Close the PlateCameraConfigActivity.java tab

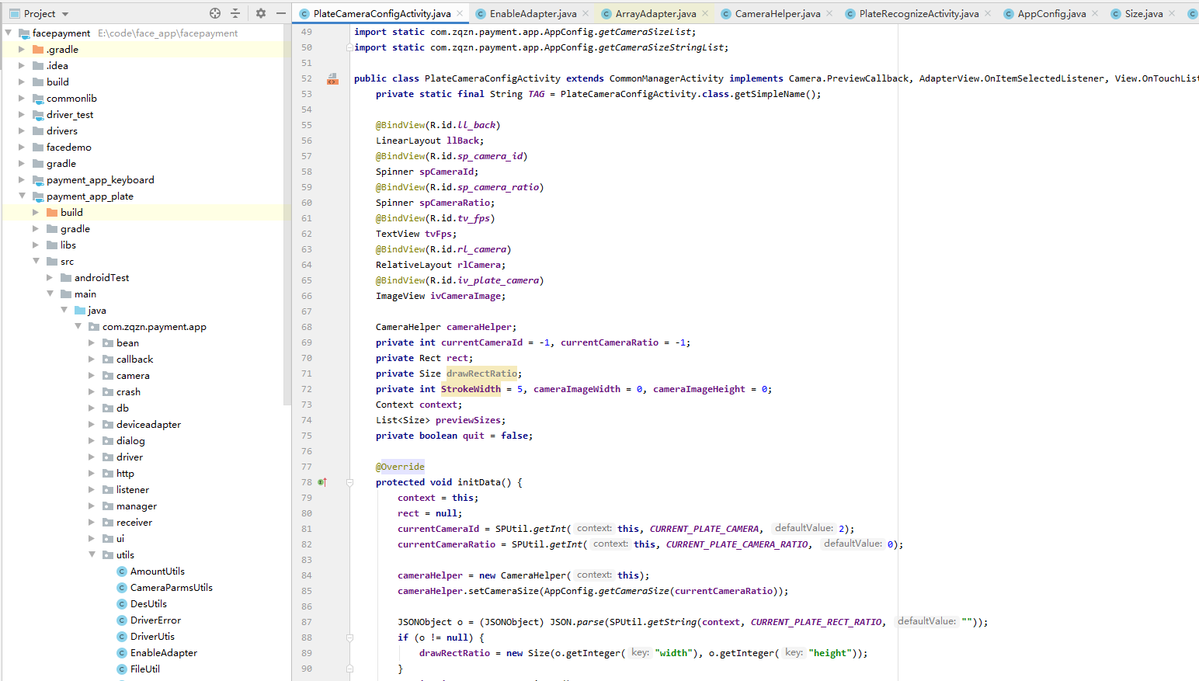click(x=460, y=13)
